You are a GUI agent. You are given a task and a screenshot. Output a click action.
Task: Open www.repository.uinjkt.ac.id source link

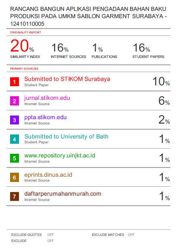tap(60, 156)
